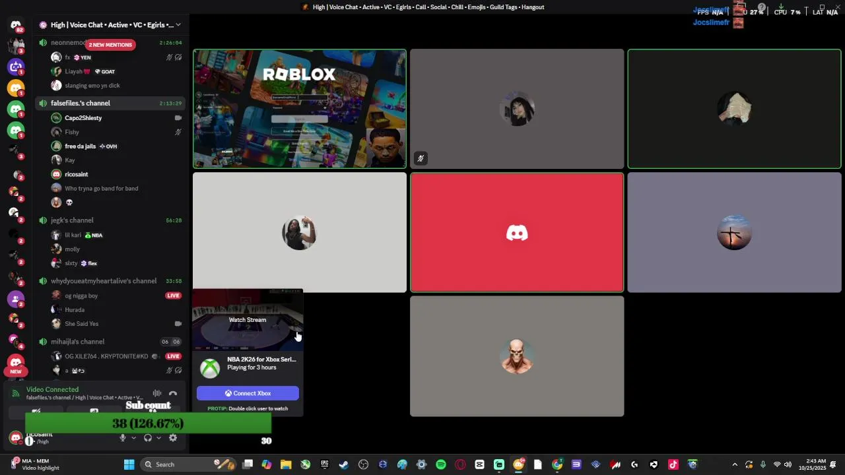Open microphone input options chevron
Screen dimensions: 845x475
point(133,438)
